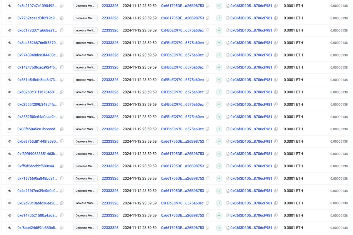Click Decrease Mul... method badge in row 0xbe3765d81448fe590
The width and height of the screenshot is (353, 235).
coord(85,141)
